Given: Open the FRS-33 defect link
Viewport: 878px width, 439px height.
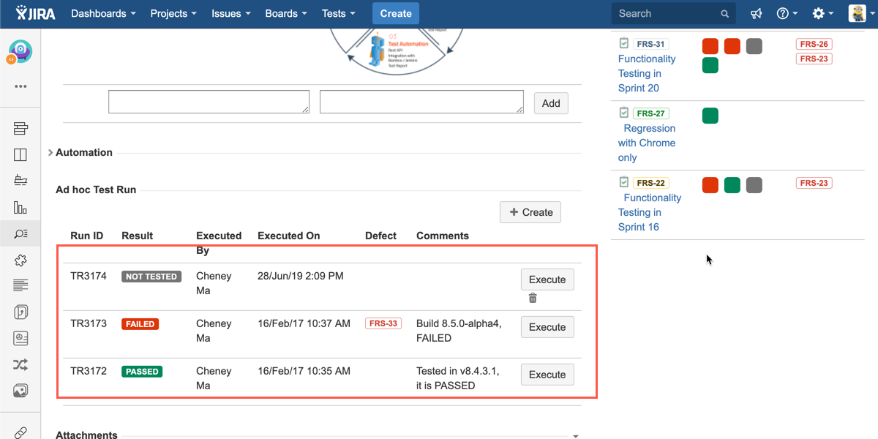Looking at the screenshot, I should [x=383, y=323].
